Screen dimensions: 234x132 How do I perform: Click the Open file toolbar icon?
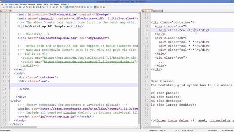pos(5,7)
